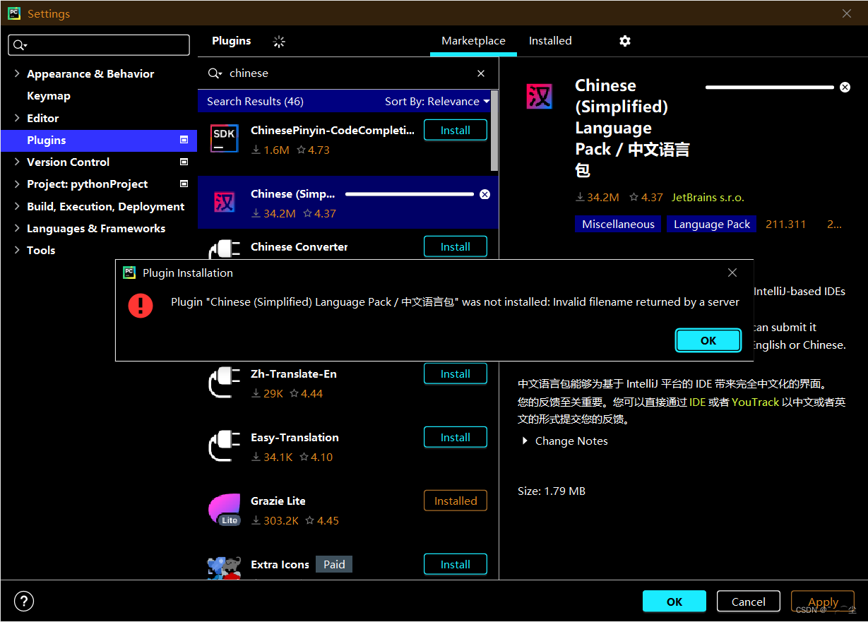Expand Languages & Frameworks node
The height and width of the screenshot is (622, 868).
click(17, 228)
